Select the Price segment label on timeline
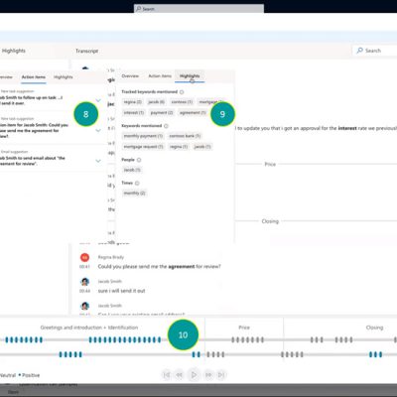The height and width of the screenshot is (397, 397). coord(244,328)
